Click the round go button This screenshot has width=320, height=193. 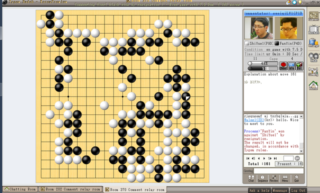click(297, 158)
